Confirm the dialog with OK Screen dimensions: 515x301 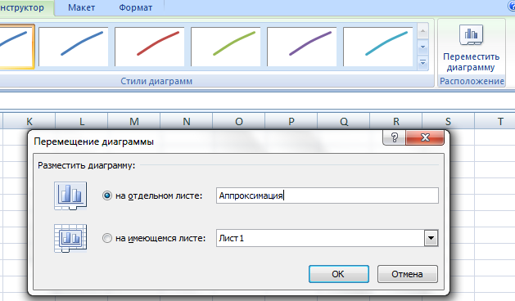tap(339, 274)
